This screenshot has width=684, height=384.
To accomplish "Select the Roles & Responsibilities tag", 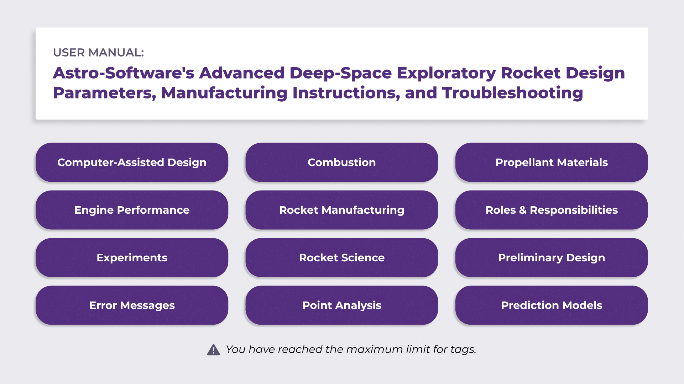I will click(x=552, y=210).
